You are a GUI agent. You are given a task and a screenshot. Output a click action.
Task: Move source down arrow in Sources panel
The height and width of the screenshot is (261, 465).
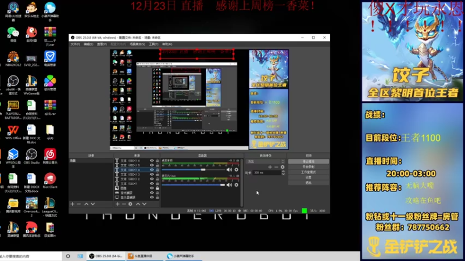click(144, 204)
